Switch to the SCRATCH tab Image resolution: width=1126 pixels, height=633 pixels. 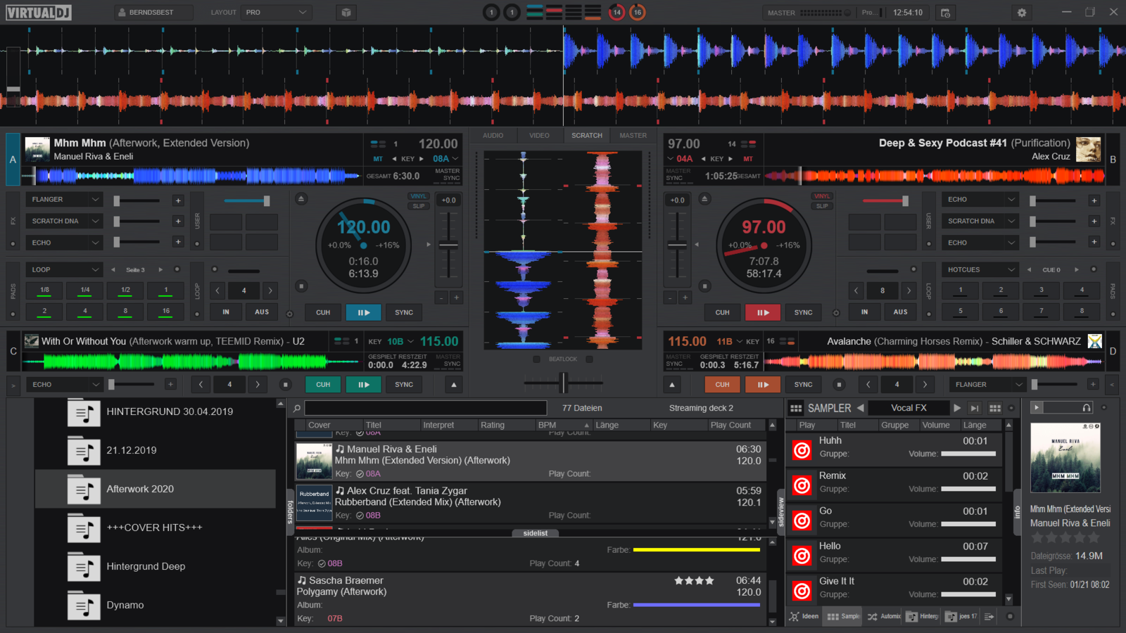587,135
